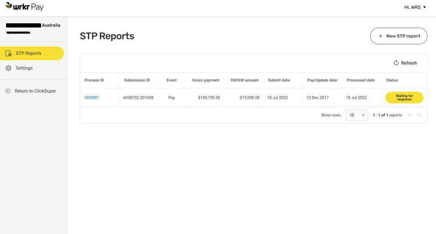The height and width of the screenshot is (234, 436).
Task: Click the Pay event cell
Action: pyautogui.click(x=172, y=97)
